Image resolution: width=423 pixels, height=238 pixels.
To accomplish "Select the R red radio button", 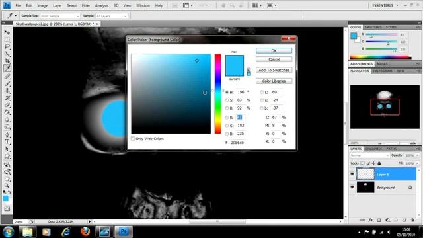I will pyautogui.click(x=227, y=118).
